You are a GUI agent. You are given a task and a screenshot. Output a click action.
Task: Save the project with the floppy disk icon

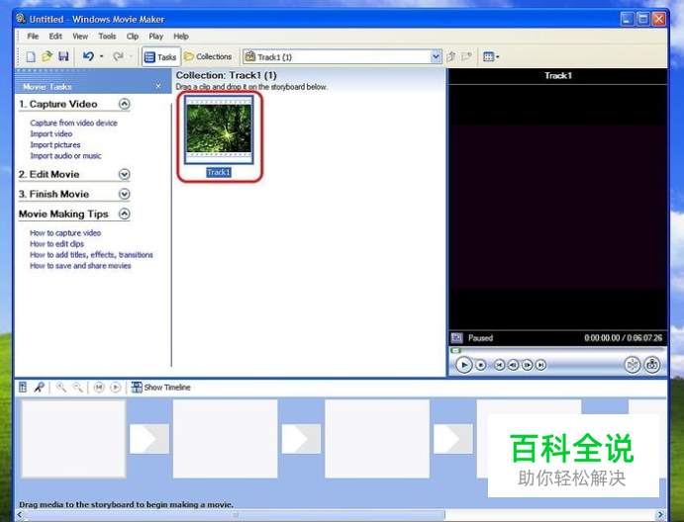point(63,56)
